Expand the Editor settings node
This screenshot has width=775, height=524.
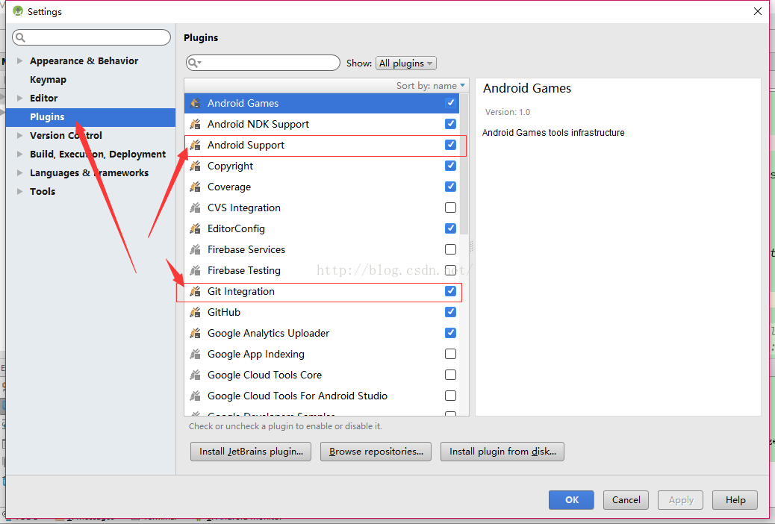tap(19, 98)
